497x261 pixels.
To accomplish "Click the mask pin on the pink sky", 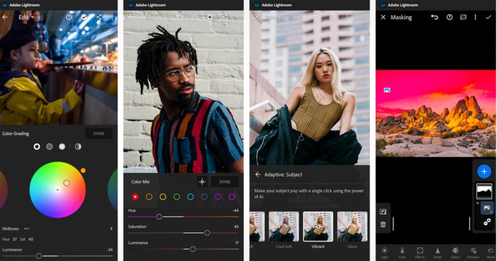I will pyautogui.click(x=386, y=90).
